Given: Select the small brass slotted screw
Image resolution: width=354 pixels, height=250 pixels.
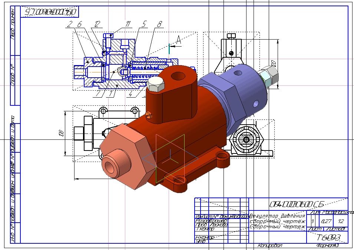Looking at the screenshot, I should click(149, 115).
